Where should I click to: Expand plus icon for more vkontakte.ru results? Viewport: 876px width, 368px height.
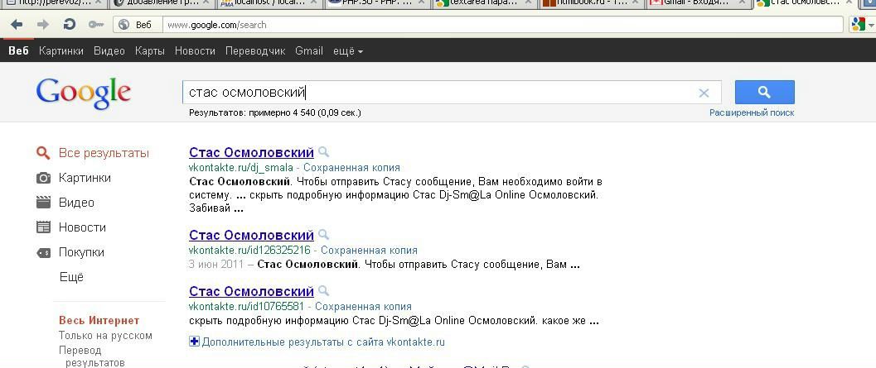194,342
